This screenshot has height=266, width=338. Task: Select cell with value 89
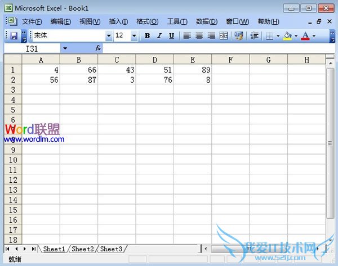coord(193,70)
